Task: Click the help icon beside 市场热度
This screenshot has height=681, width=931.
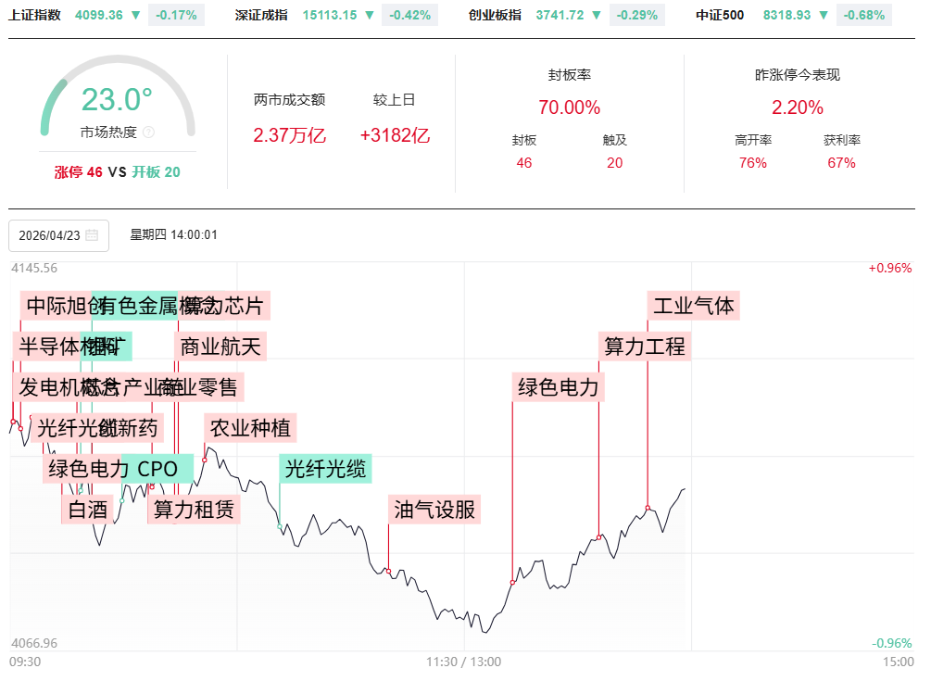Action: pos(148,132)
